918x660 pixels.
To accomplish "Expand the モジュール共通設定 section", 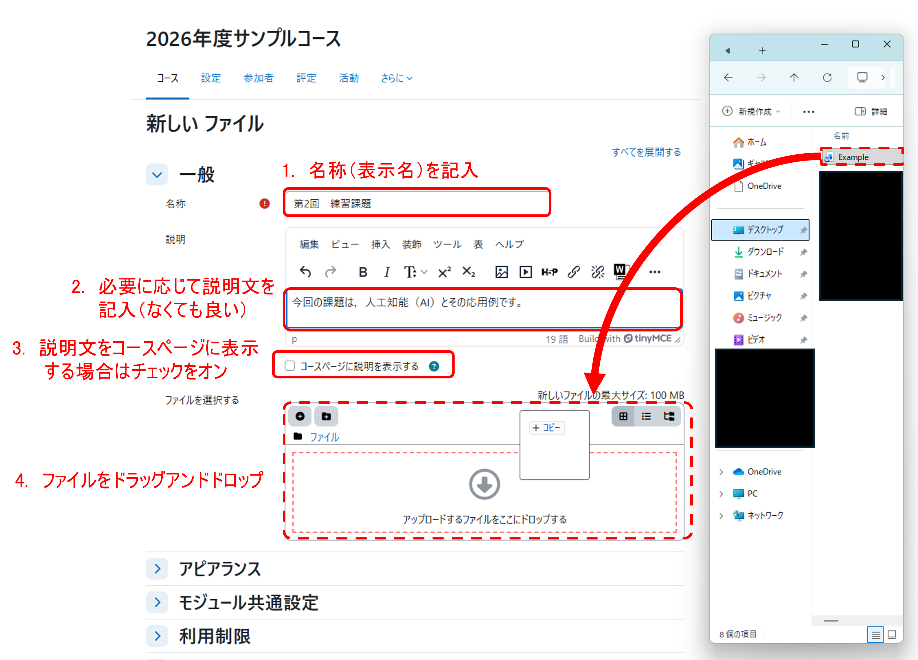I will (x=157, y=602).
